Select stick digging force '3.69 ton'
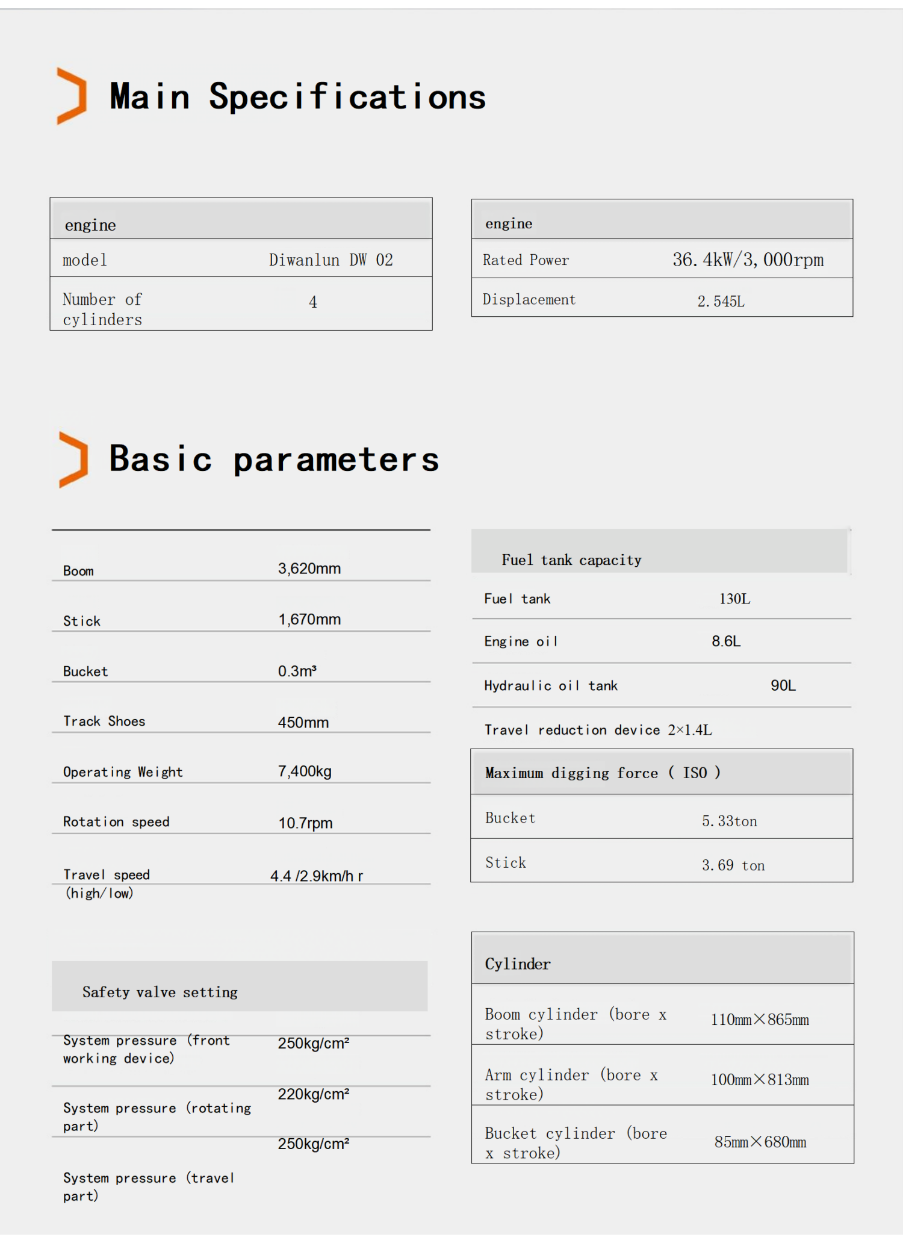903x1243 pixels. (733, 865)
